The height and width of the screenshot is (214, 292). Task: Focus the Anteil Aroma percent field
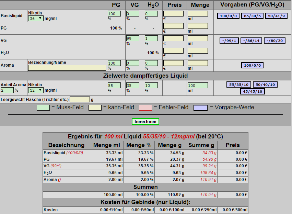[7, 90]
